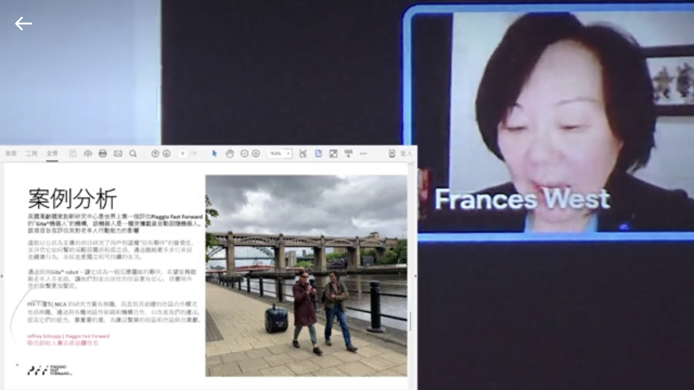Select the arrow selection tool
The width and height of the screenshot is (694, 390).
pos(215,154)
